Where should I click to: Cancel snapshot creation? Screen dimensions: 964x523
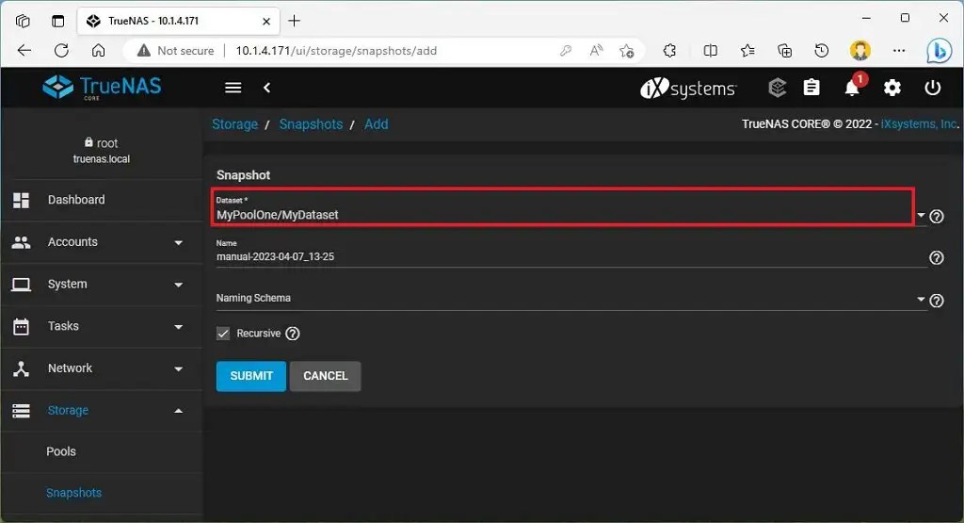pyautogui.click(x=325, y=376)
